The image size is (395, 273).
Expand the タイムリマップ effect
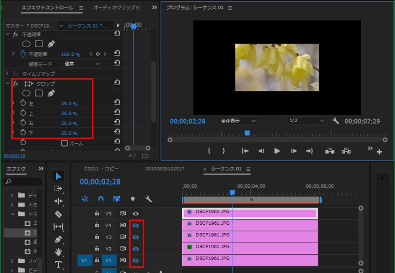click(7, 74)
